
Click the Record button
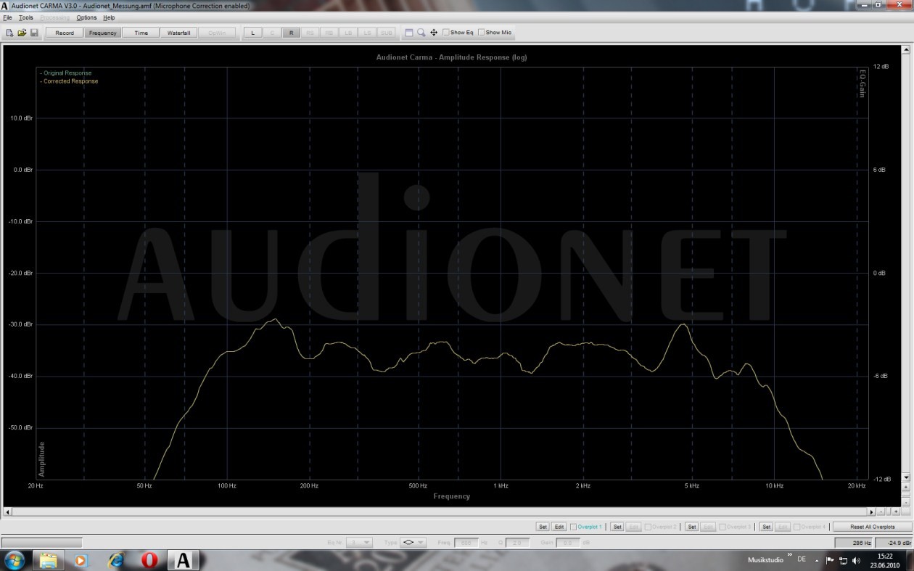tap(65, 33)
